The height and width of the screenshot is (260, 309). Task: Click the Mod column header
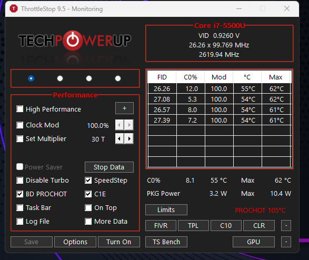[x=219, y=77]
